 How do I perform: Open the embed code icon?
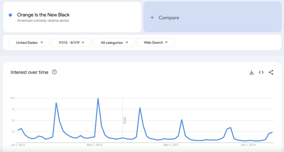[261, 72]
